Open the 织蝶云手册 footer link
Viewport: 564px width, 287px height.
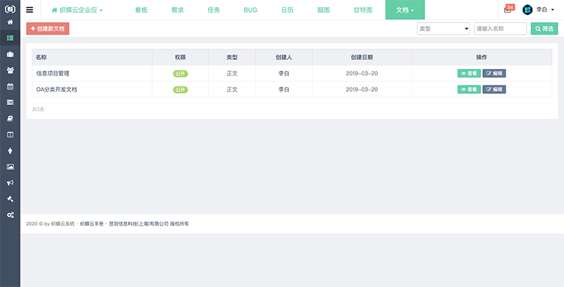click(92, 224)
